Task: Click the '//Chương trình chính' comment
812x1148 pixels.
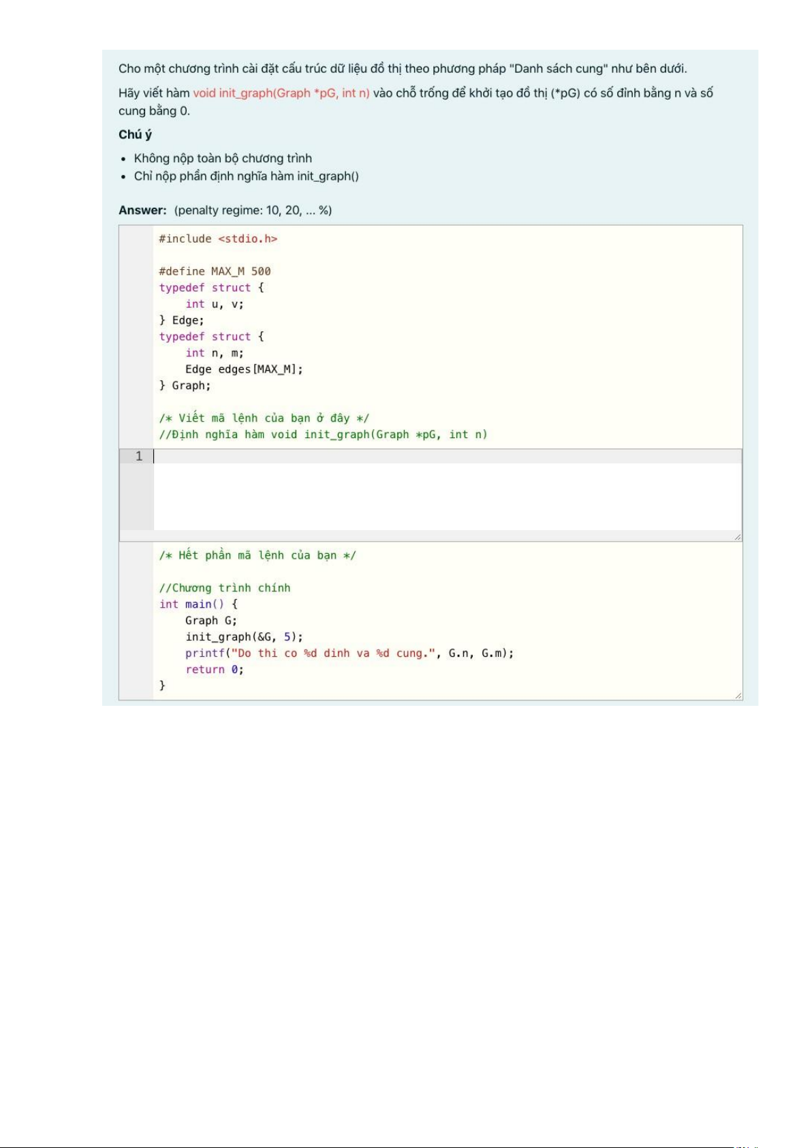Action: [225, 588]
